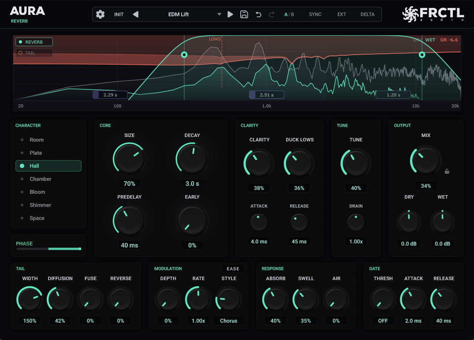
Task: Click the DUCK LOWS knob
Action: click(x=299, y=163)
